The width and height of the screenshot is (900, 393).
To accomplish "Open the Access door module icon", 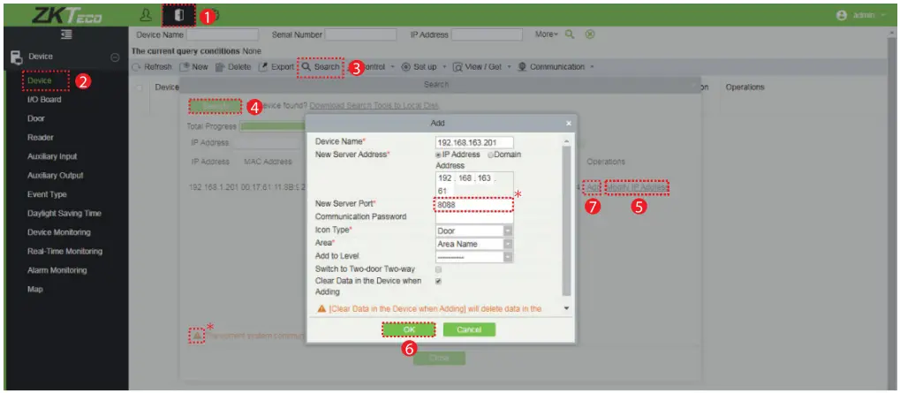I will 178,16.
